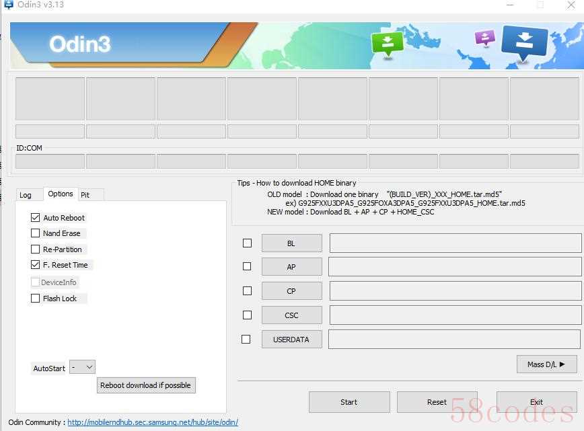Click the Reset button

(x=437, y=402)
